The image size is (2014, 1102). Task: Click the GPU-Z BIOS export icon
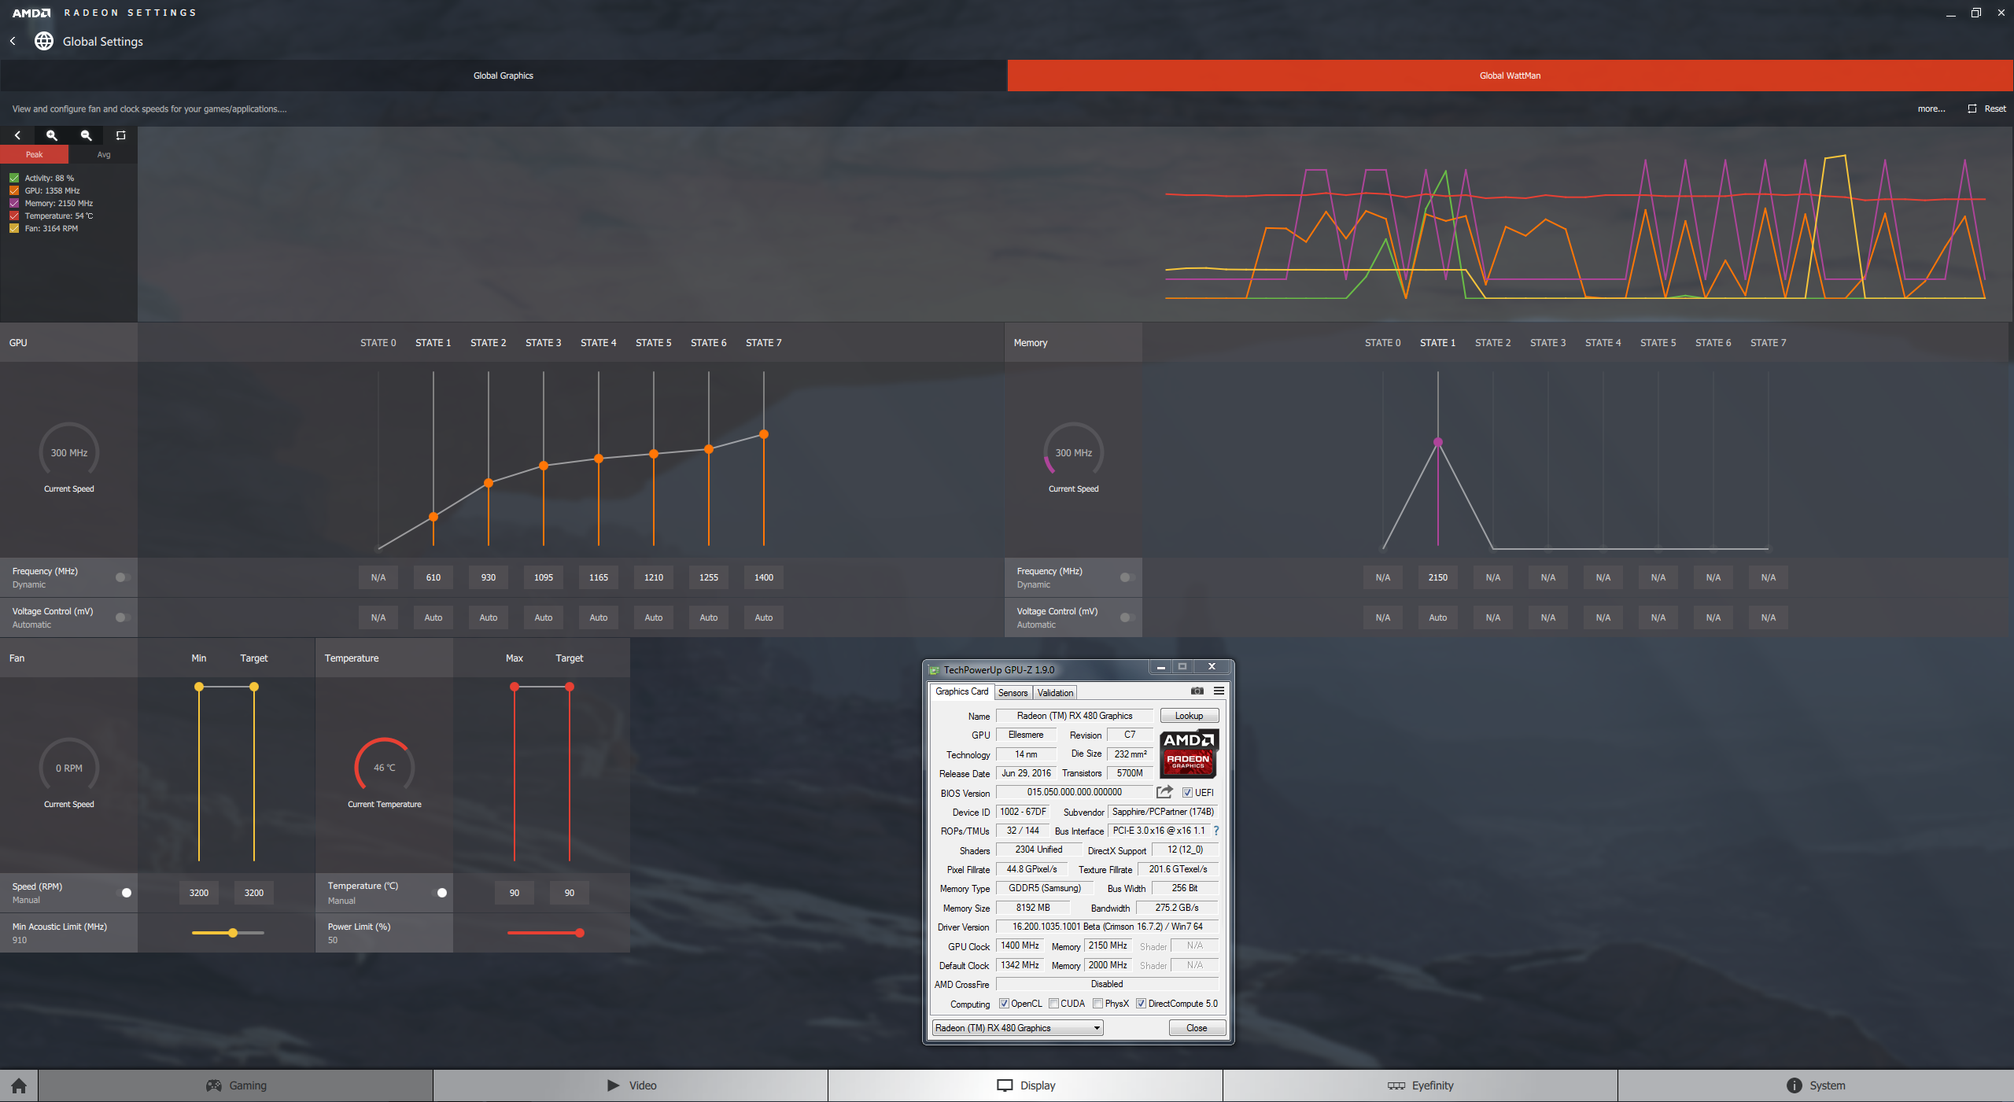[x=1164, y=792]
